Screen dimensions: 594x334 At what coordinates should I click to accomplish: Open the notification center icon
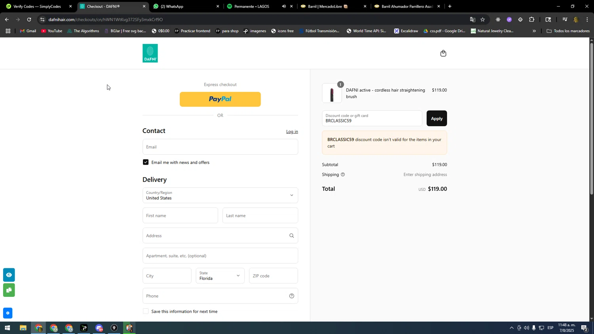584,328
